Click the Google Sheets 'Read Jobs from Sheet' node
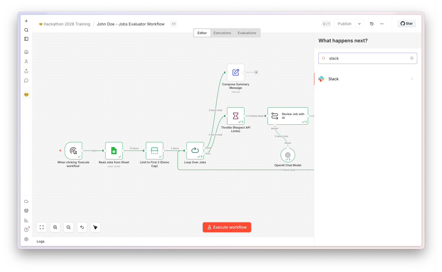442x272 pixels. tap(114, 151)
